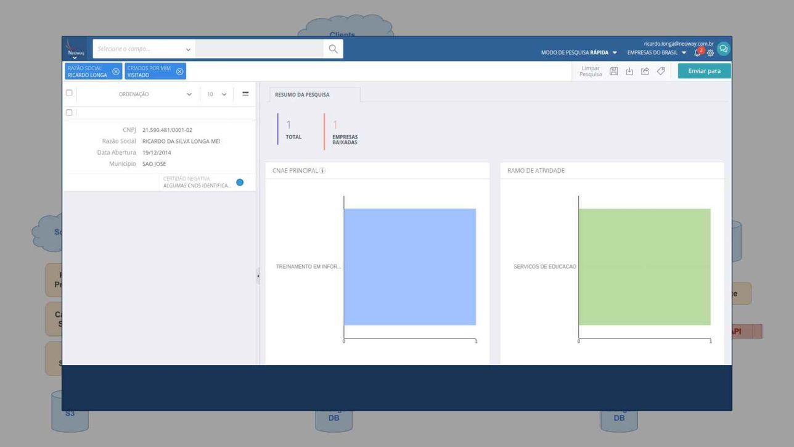This screenshot has height=447, width=794.
Task: Open Modo de Pesquisa Rápida menu
Action: click(578, 53)
